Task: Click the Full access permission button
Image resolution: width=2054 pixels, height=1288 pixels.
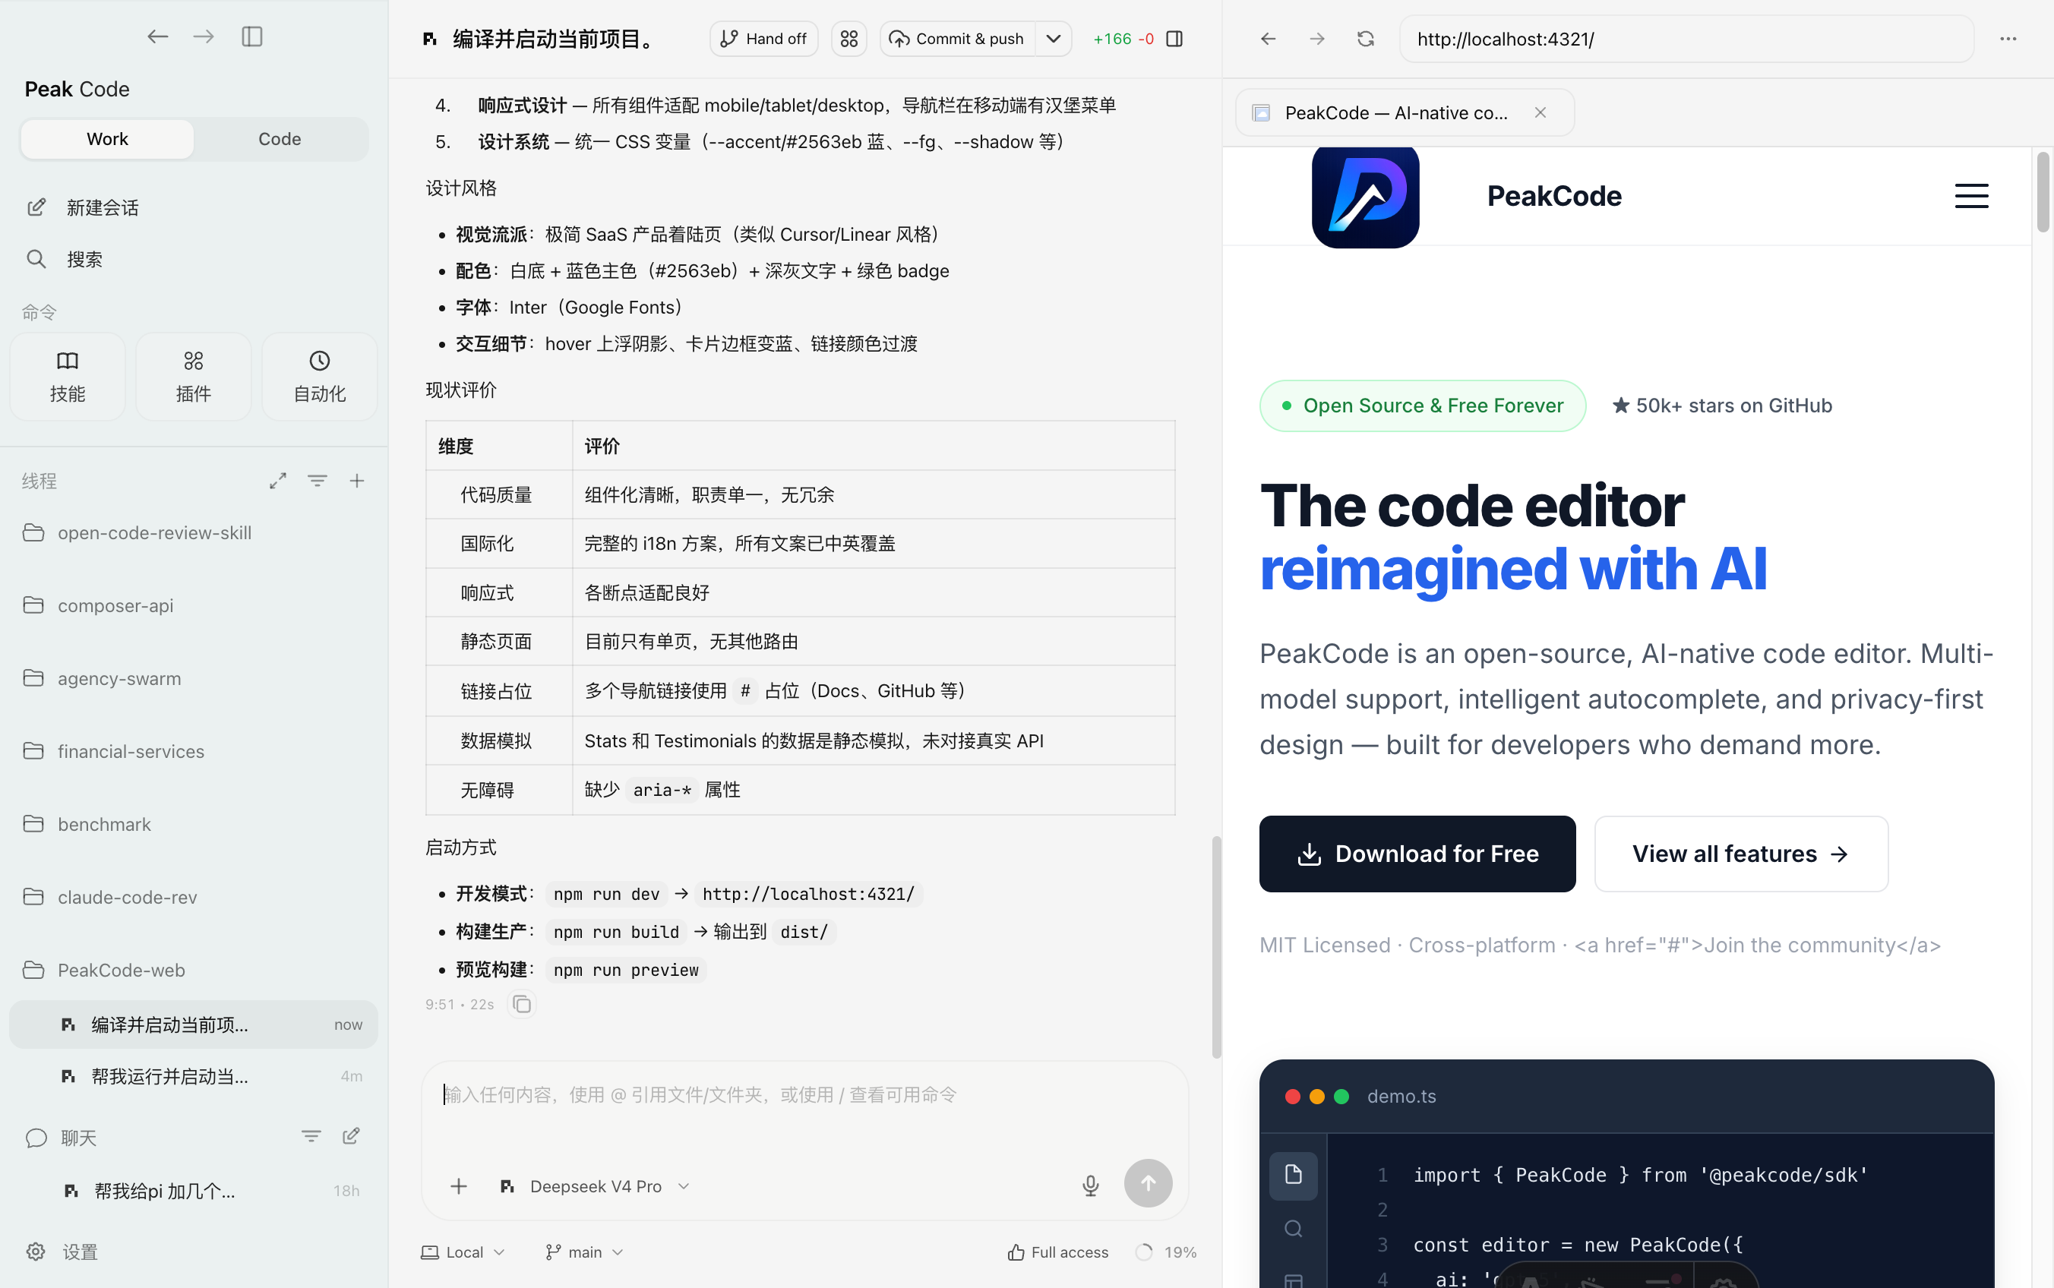Action: click(1057, 1252)
